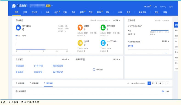Click 退出 to log out
Screen dimensions: 181x105
click(x=171, y=7)
